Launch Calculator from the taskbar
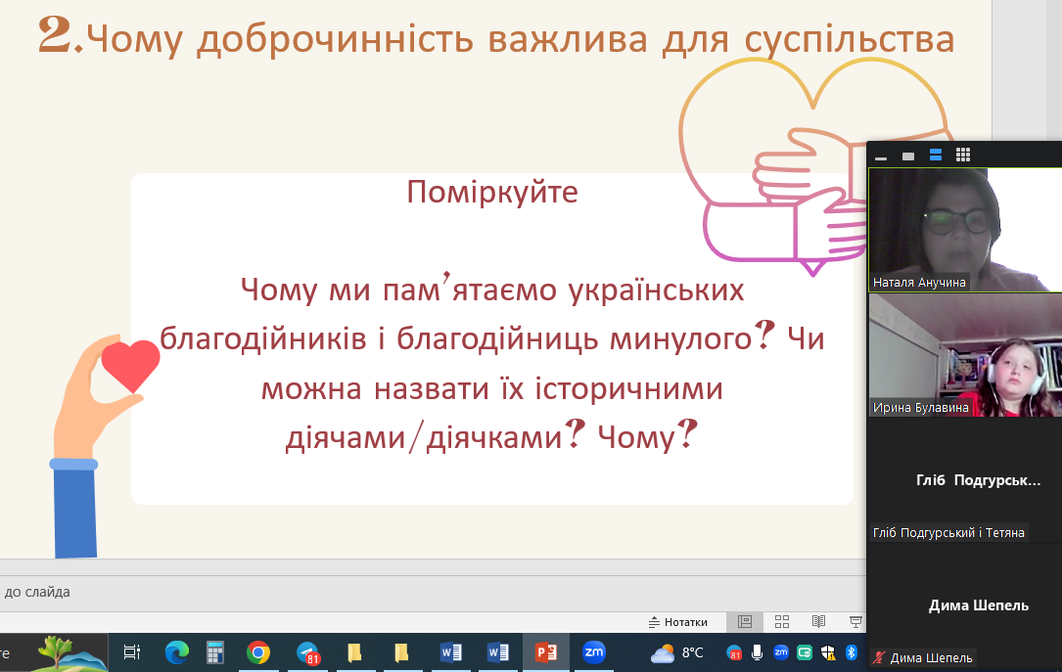The height and width of the screenshot is (672, 1062). 215,652
